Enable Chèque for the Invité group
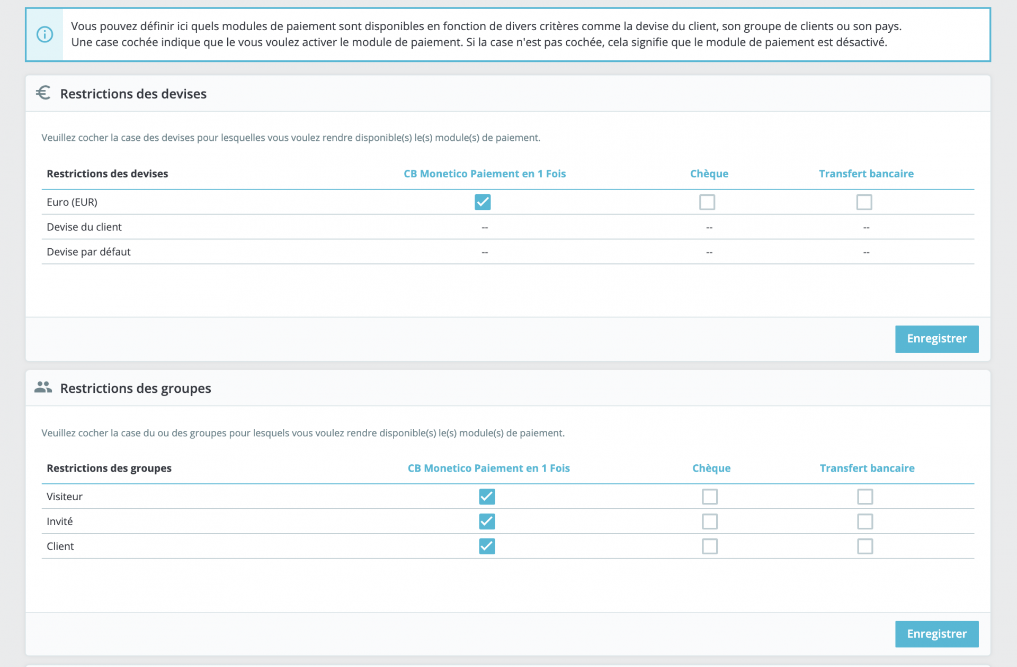This screenshot has height=667, width=1017. tap(710, 521)
